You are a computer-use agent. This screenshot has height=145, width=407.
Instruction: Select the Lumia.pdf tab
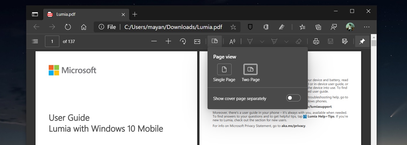tap(86, 14)
